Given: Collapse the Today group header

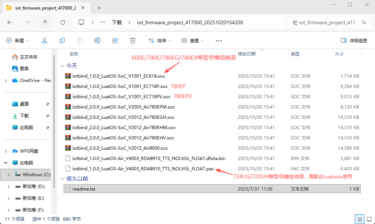Looking at the screenshot, I should click(62, 65).
